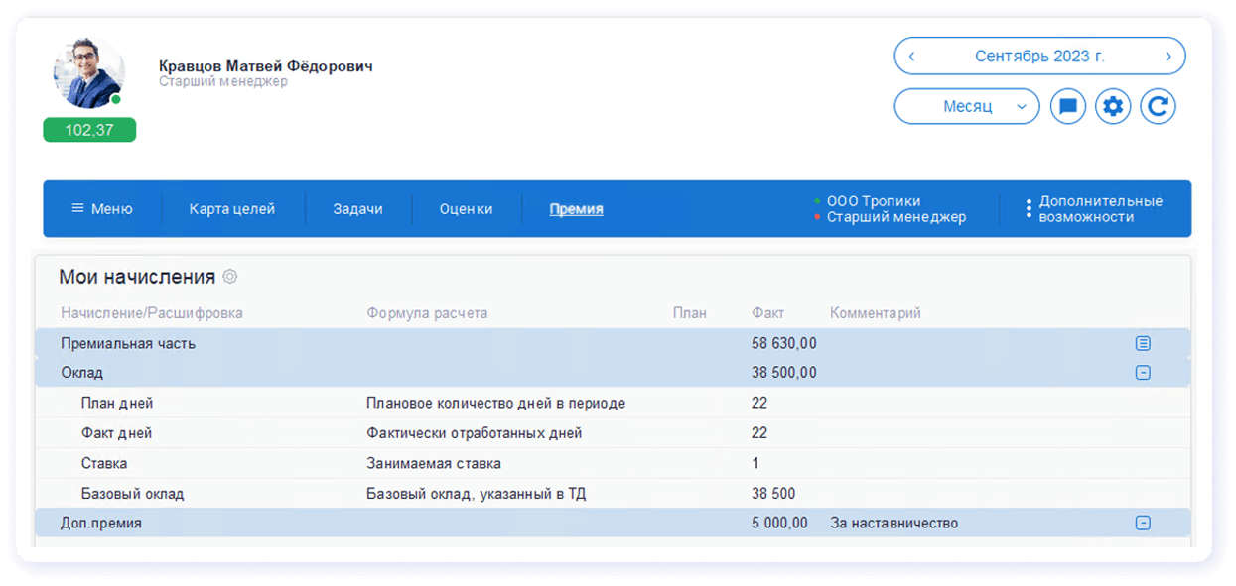The height and width of the screenshot is (586, 1236).
Task: Open the Карта целей tab
Action: (231, 208)
